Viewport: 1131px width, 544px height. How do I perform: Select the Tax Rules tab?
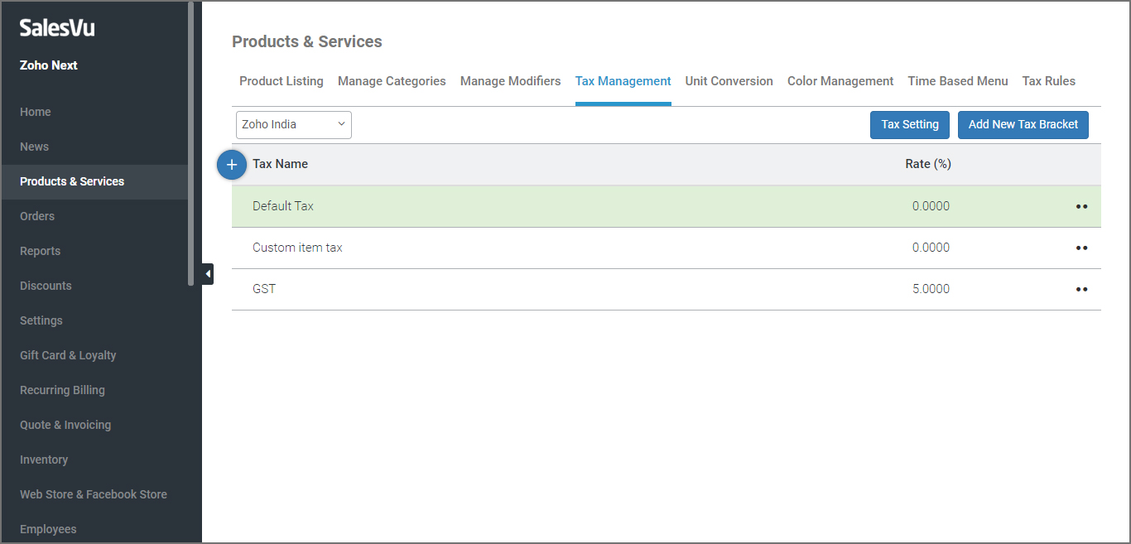point(1048,81)
